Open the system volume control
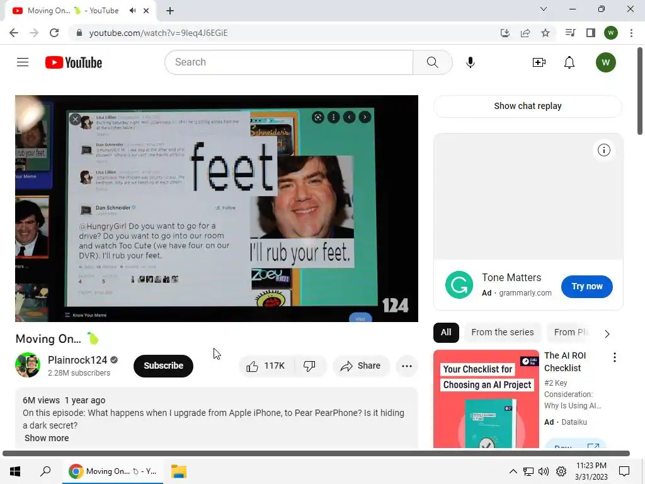The height and width of the screenshot is (484, 645). [544, 471]
